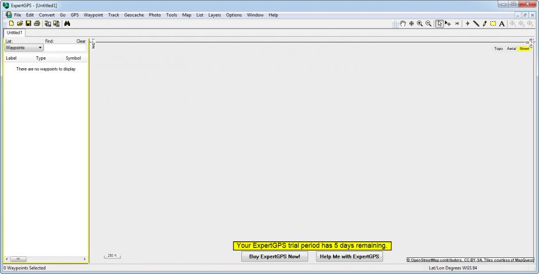Click the OpenStreetMap contributors attribution link
This screenshot has width=539, height=274.
coord(470,260)
